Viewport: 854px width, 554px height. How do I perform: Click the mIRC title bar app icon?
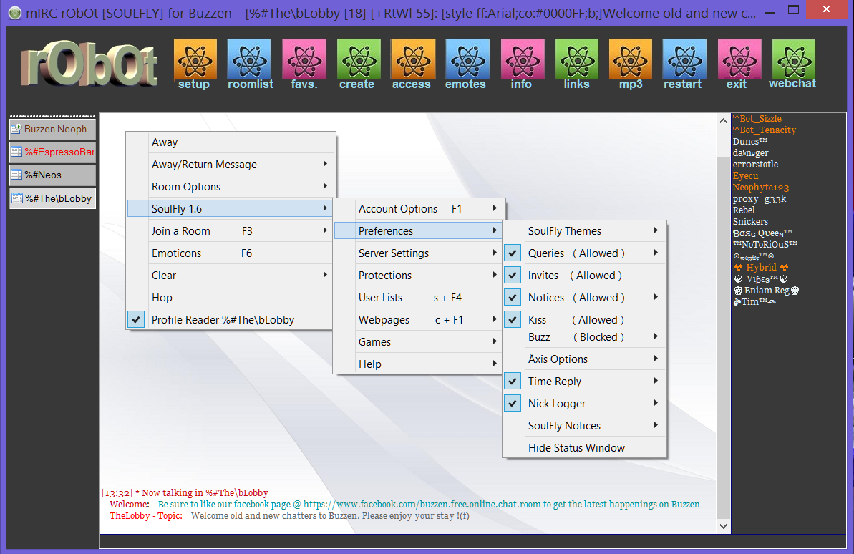[x=15, y=13]
